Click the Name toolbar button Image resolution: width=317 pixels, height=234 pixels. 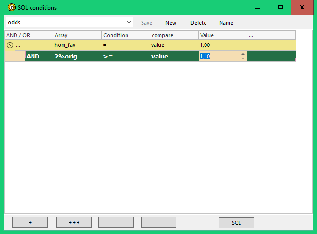tap(226, 23)
